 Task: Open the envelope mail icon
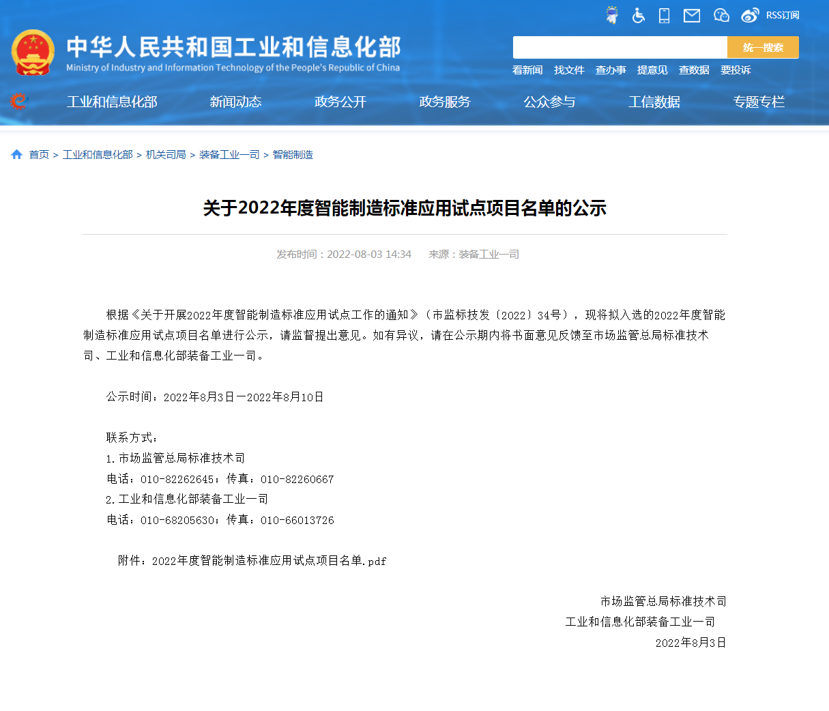pos(692,15)
